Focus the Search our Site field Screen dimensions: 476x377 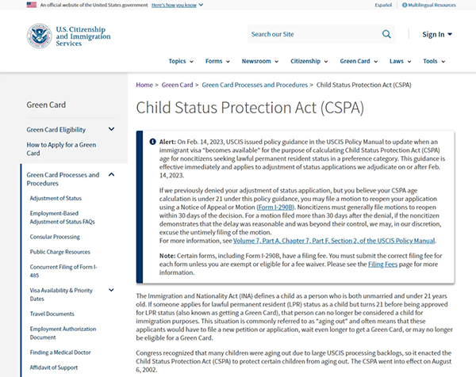pos(314,34)
